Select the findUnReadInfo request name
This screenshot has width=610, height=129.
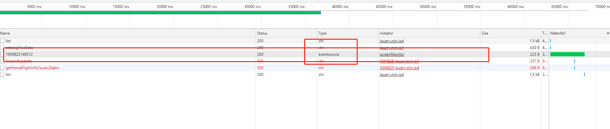(19, 61)
